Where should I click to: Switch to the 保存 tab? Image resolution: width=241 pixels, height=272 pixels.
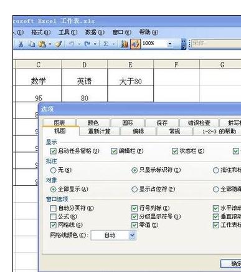click(162, 123)
